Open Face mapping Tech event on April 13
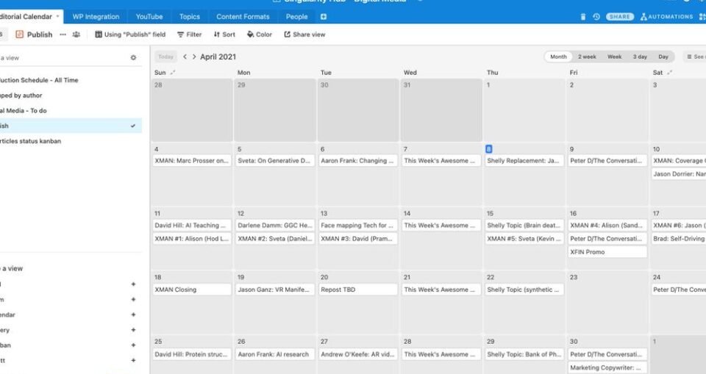 [x=358, y=226]
